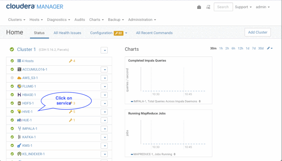Viewport: 282px width, 161px height.
Task: Click the parcels gift box icon
Action: [199, 7]
